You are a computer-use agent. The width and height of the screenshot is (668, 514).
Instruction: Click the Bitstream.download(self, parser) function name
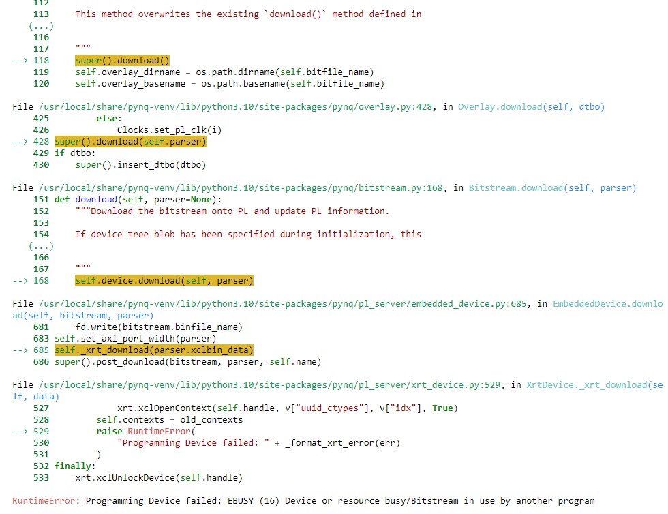[552, 188]
